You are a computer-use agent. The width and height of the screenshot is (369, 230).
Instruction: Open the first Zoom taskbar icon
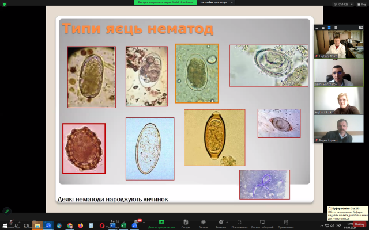48,226
